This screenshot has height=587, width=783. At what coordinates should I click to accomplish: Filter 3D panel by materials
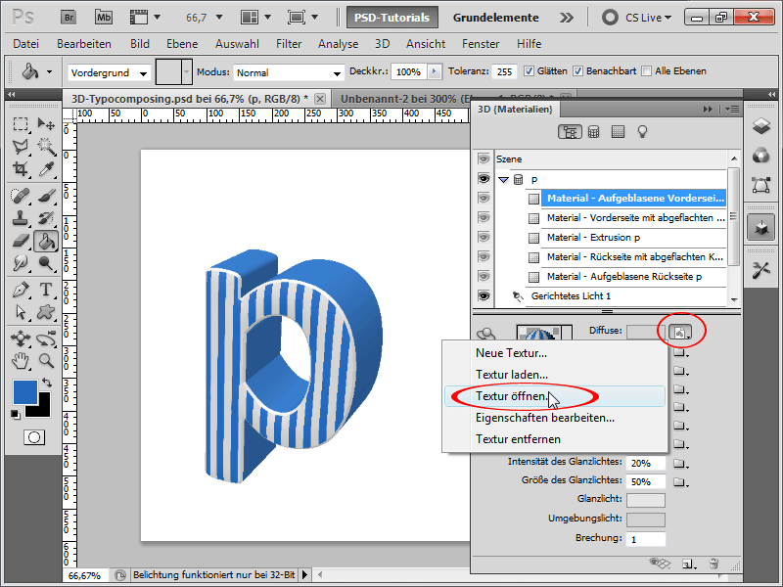click(x=618, y=132)
